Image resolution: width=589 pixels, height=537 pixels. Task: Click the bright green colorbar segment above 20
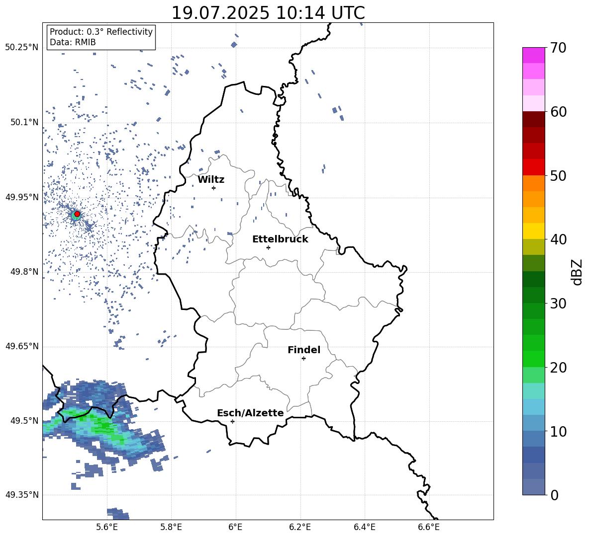[533, 359]
